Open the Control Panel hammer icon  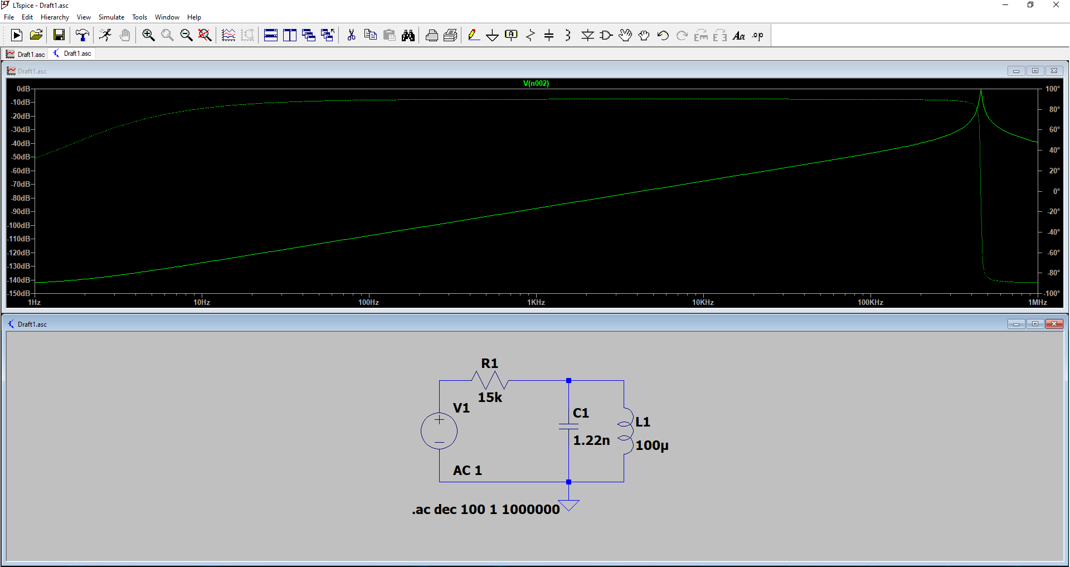pos(82,36)
